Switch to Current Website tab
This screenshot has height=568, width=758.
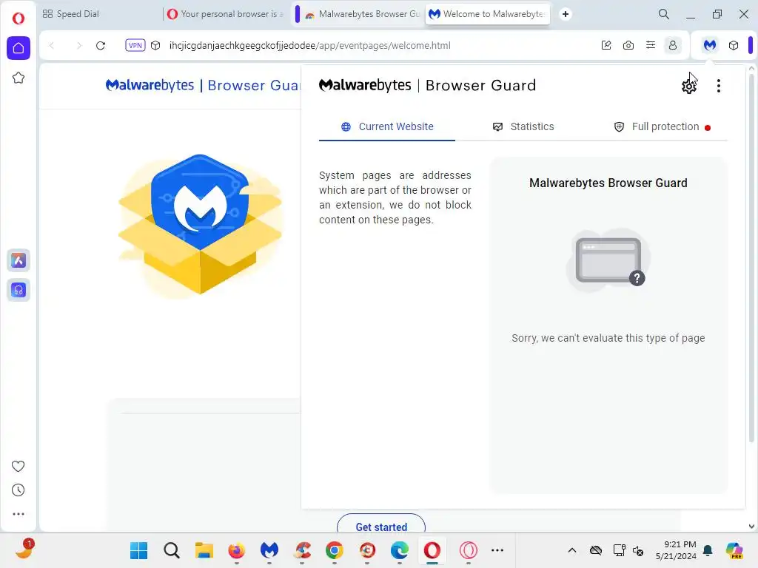tap(387, 126)
